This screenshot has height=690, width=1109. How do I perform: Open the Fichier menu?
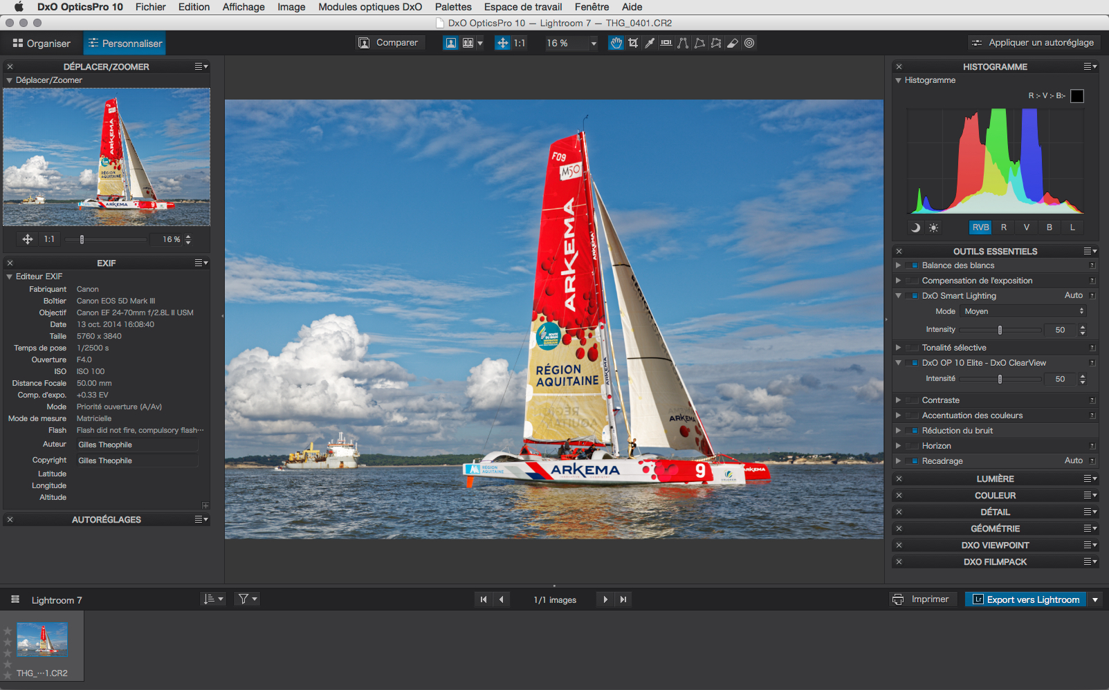point(151,7)
